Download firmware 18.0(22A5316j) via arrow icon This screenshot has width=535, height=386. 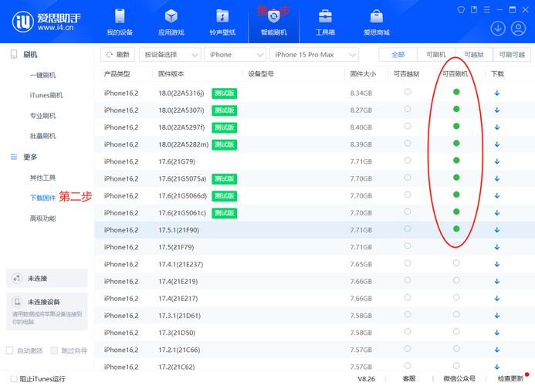(497, 93)
